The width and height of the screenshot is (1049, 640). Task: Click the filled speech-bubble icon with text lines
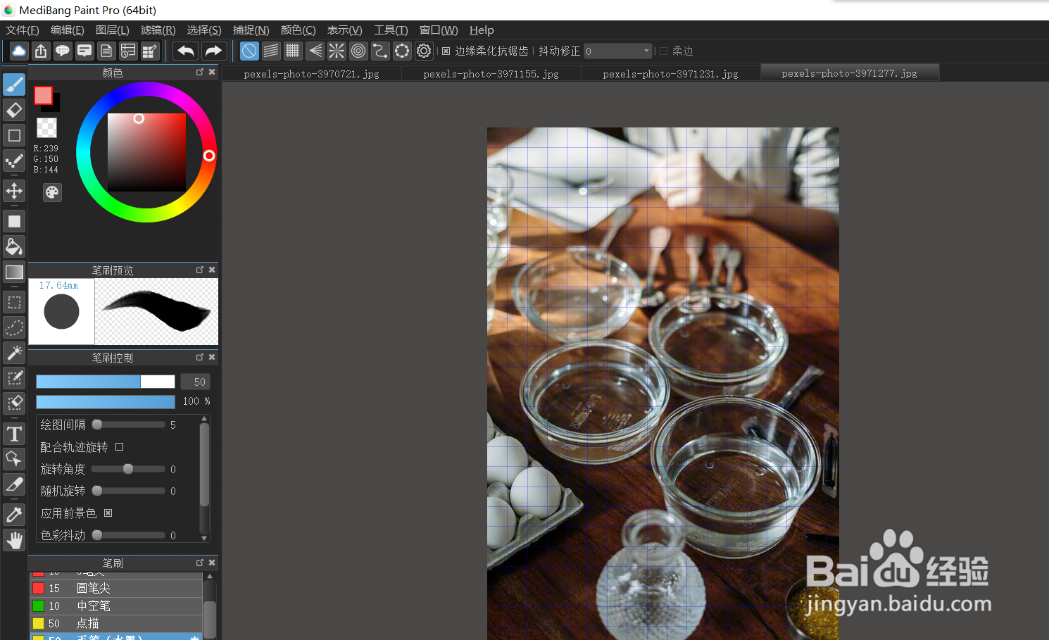(x=84, y=51)
